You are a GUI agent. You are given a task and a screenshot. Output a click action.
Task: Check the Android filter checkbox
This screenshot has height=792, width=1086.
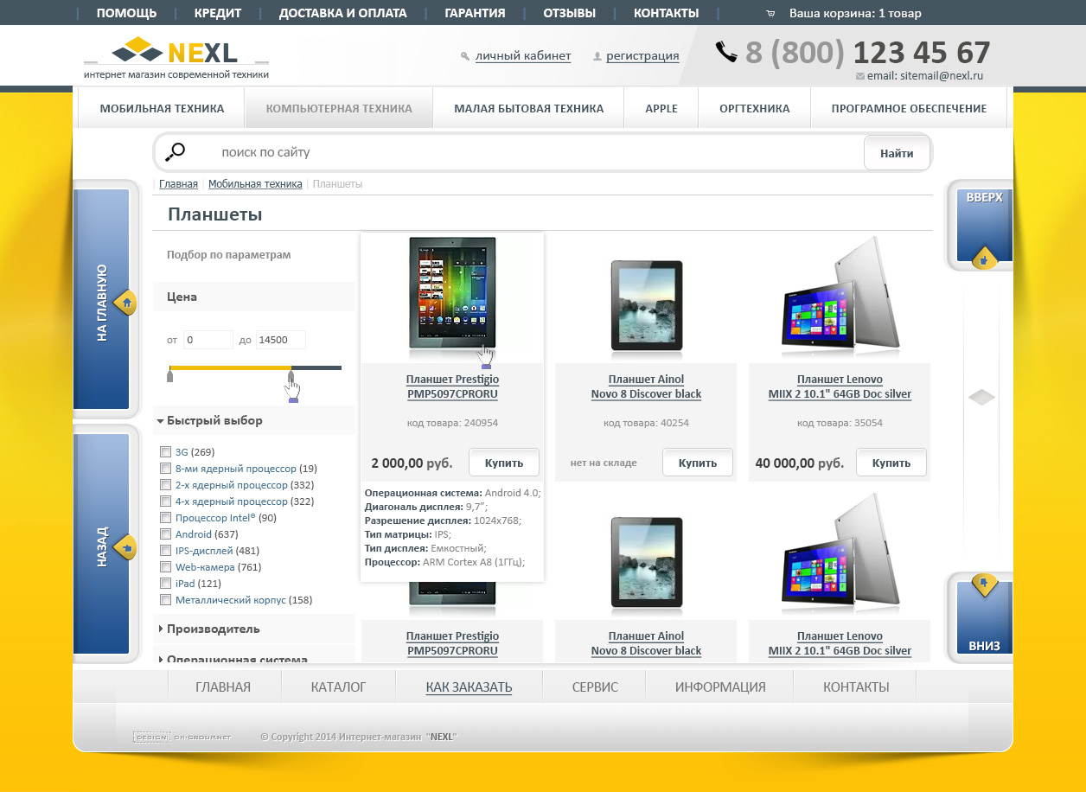tap(165, 533)
